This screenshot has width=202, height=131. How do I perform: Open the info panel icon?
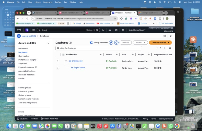tap(164, 36)
